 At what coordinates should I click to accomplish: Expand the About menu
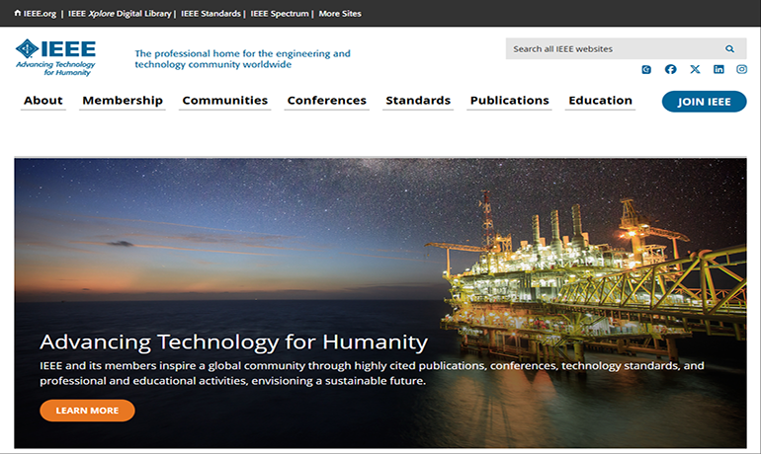pos(43,101)
